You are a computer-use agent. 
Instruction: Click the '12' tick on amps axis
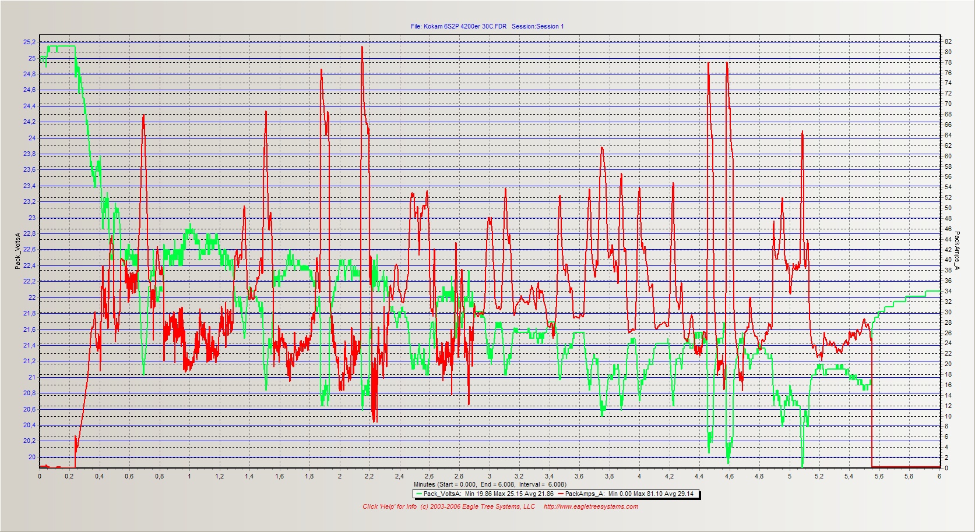[x=948, y=406]
